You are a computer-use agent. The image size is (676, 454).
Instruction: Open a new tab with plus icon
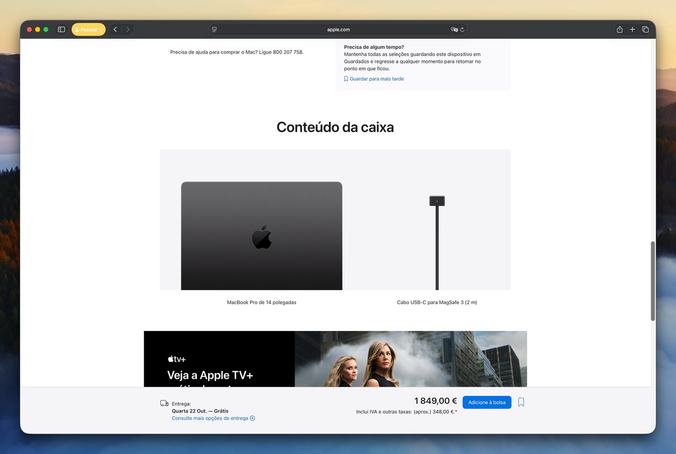632,30
